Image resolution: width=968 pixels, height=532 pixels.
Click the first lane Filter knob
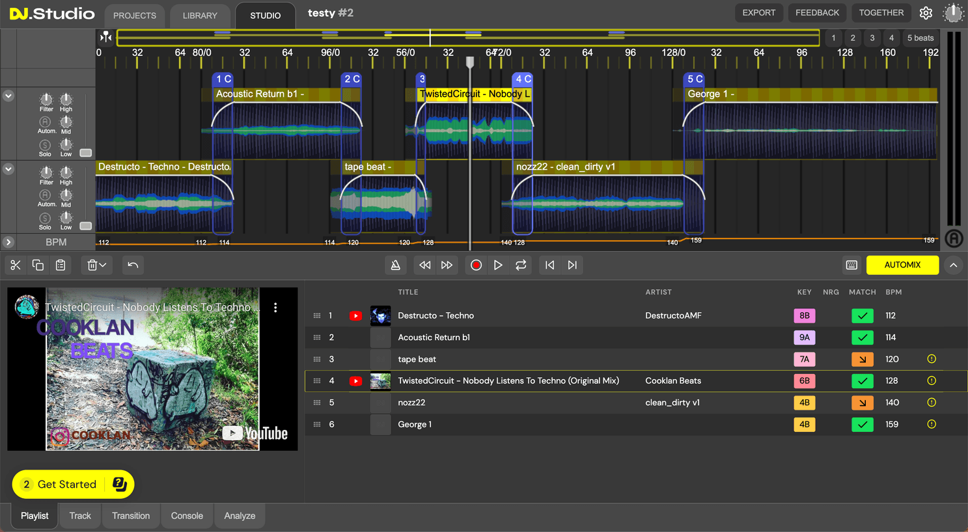pos(46,99)
